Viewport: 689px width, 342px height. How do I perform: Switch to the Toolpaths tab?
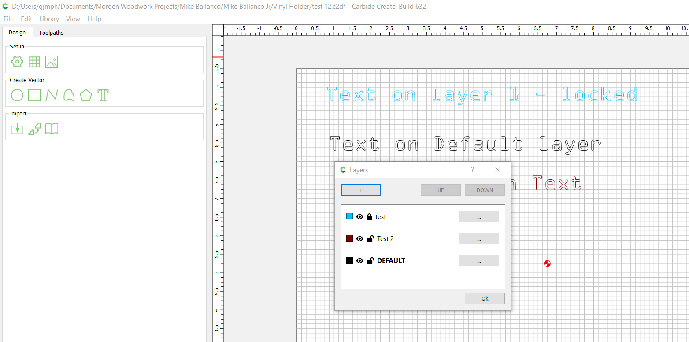point(51,33)
